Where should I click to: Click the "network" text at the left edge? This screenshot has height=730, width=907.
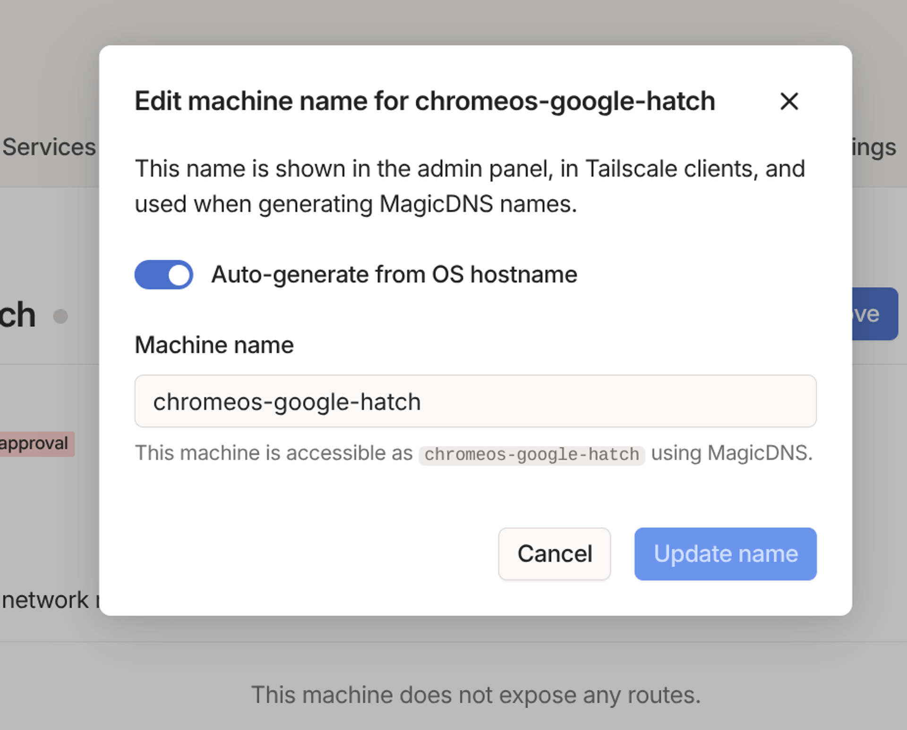coord(45,600)
